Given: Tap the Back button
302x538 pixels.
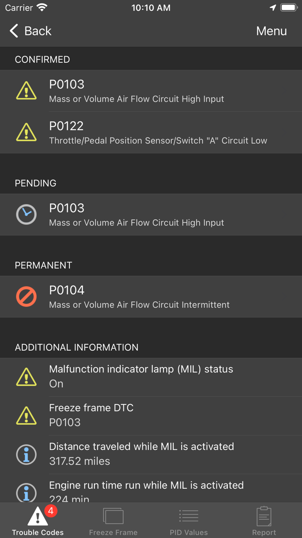Looking at the screenshot, I should click(30, 31).
